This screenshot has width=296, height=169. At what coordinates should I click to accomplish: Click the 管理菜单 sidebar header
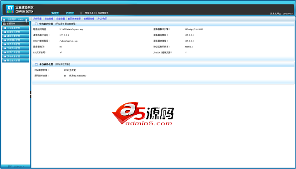tap(15, 24)
